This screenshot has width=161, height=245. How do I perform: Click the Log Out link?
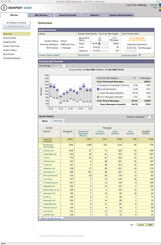click(154, 5)
